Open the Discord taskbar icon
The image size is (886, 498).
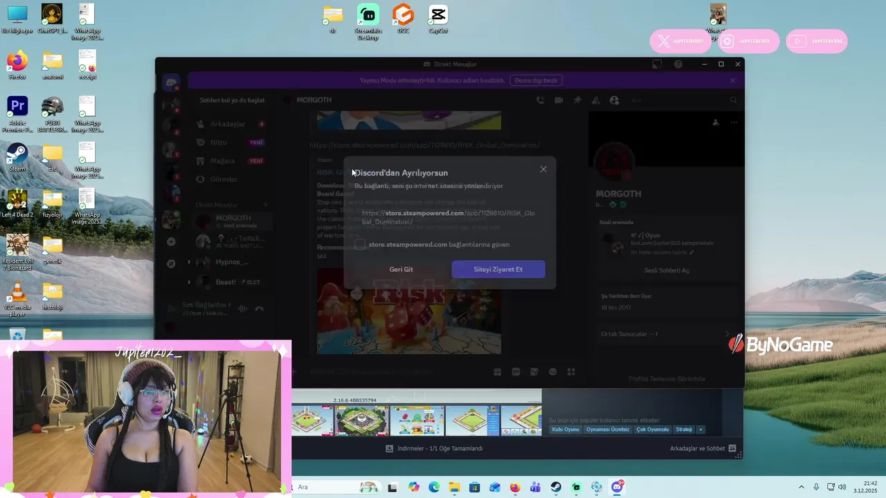617,487
